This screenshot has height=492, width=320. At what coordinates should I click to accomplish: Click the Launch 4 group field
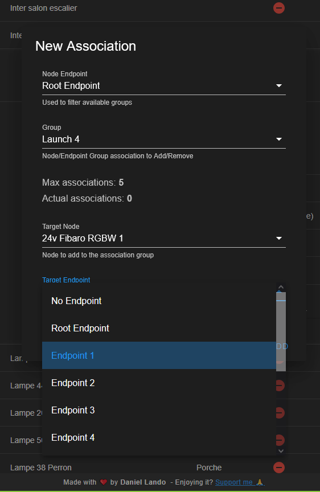click(164, 140)
